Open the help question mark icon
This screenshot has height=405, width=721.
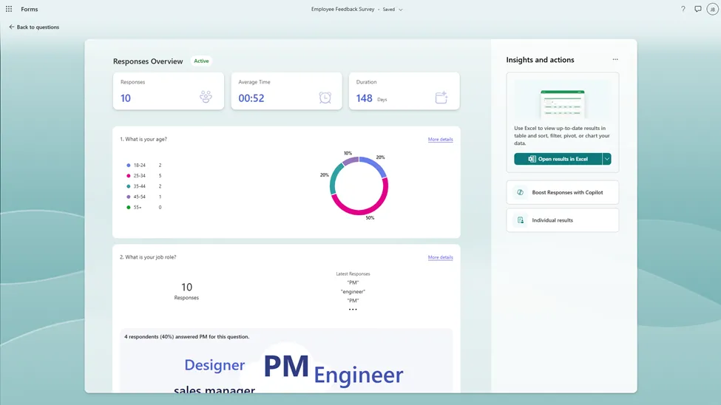[x=683, y=9]
